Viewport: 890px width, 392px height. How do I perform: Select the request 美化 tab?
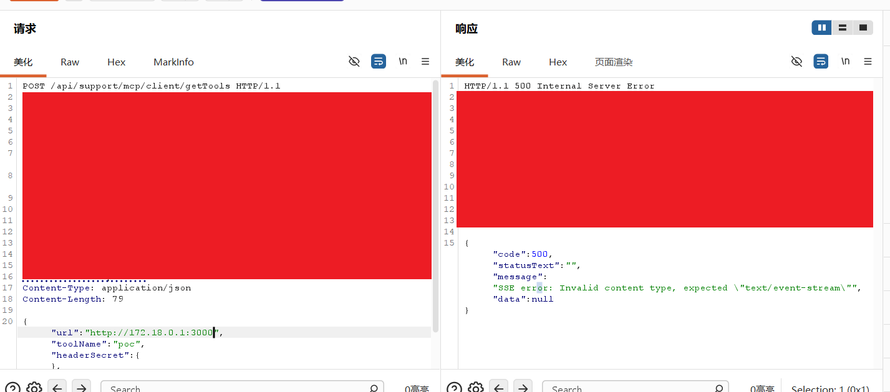coord(23,62)
